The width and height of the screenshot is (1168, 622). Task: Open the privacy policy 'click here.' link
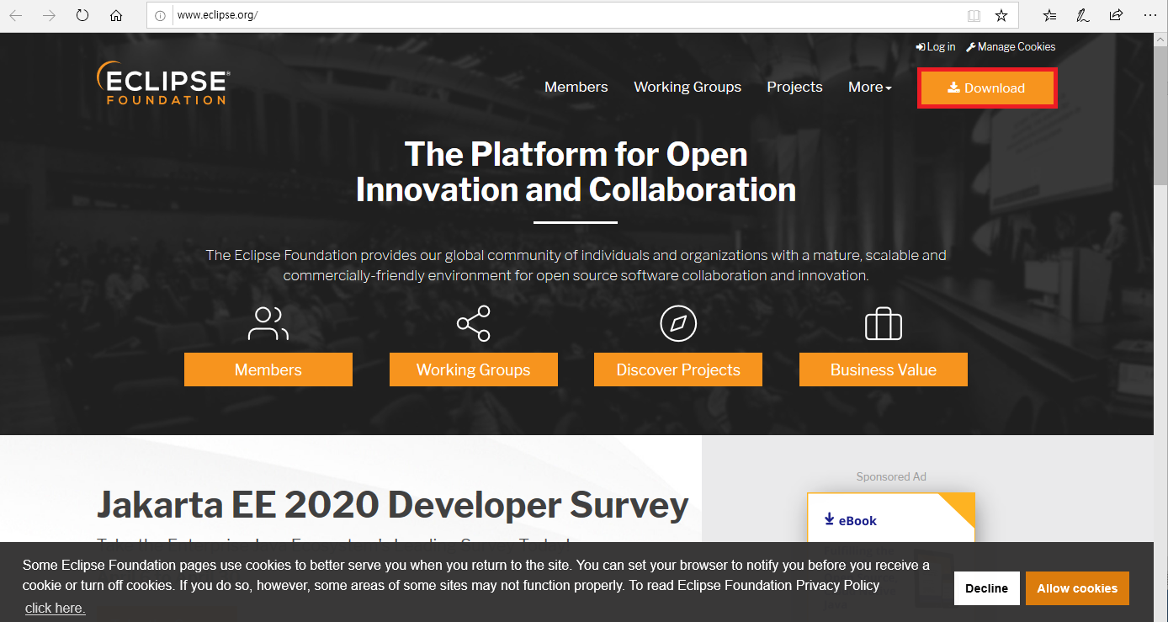coord(55,608)
